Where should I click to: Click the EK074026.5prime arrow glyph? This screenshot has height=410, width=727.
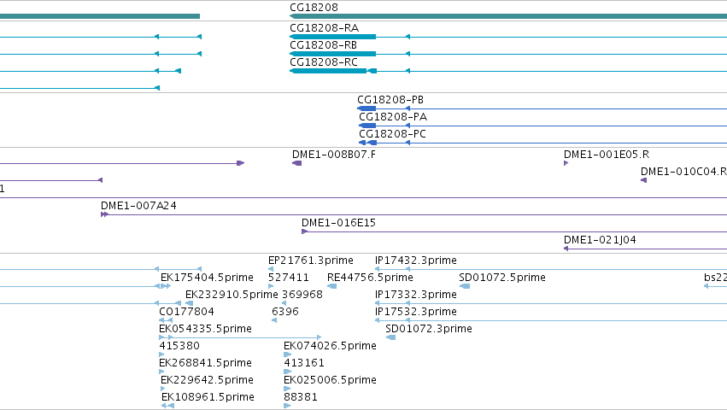click(287, 354)
